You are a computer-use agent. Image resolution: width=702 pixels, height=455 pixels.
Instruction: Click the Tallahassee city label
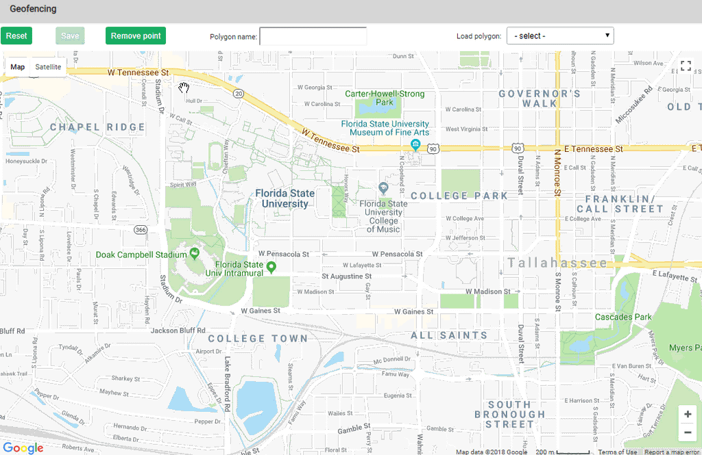[557, 263]
